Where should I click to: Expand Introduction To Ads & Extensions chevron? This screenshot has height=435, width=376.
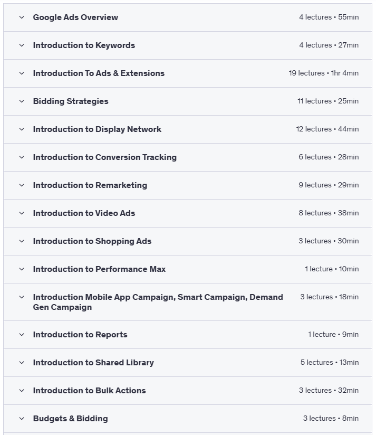pos(22,73)
